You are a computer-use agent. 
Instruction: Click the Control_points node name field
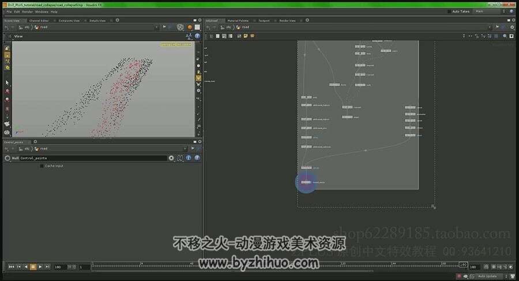93,158
